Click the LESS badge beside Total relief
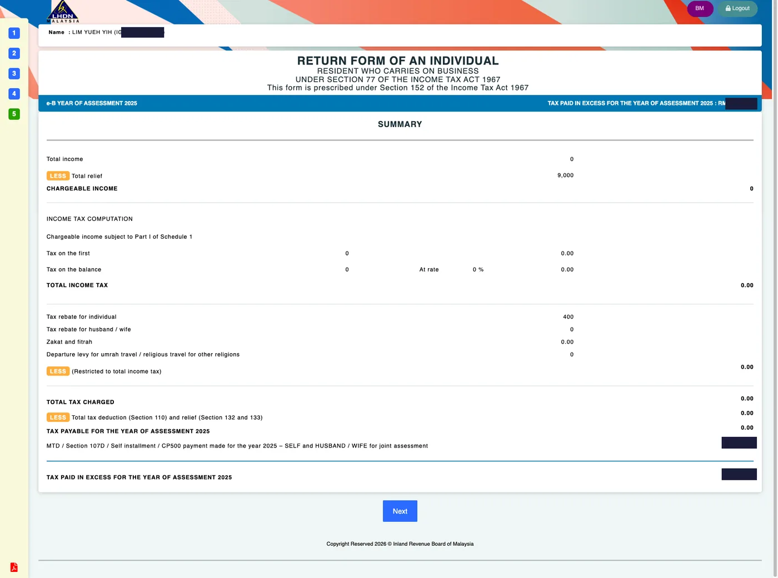 (x=58, y=176)
